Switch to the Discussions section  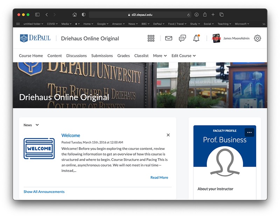(x=76, y=56)
